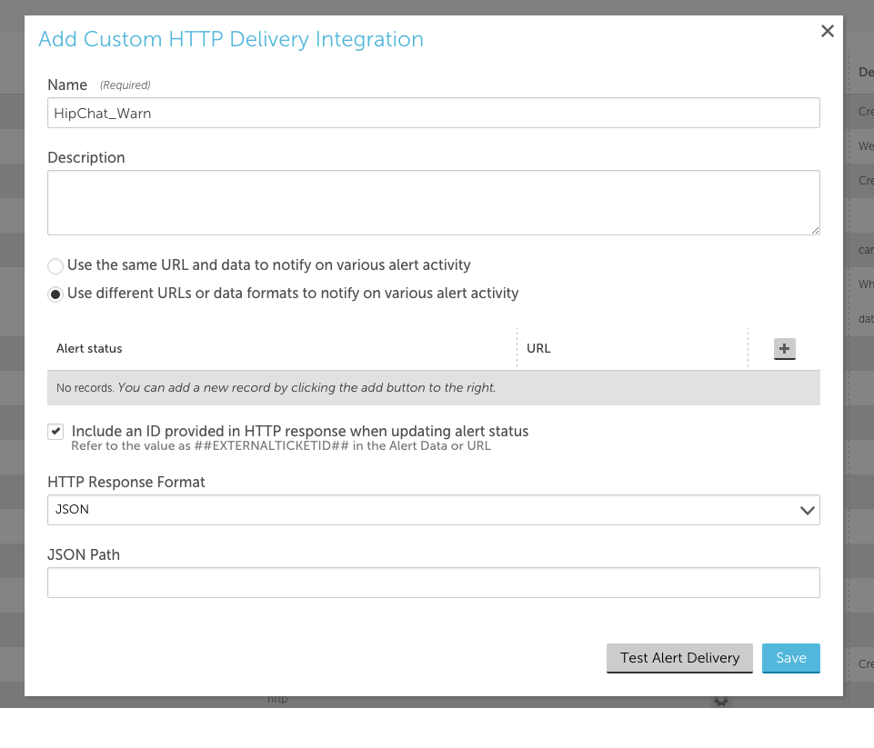Click the URL column header
Viewport: 874px width, 748px height.
(x=537, y=348)
